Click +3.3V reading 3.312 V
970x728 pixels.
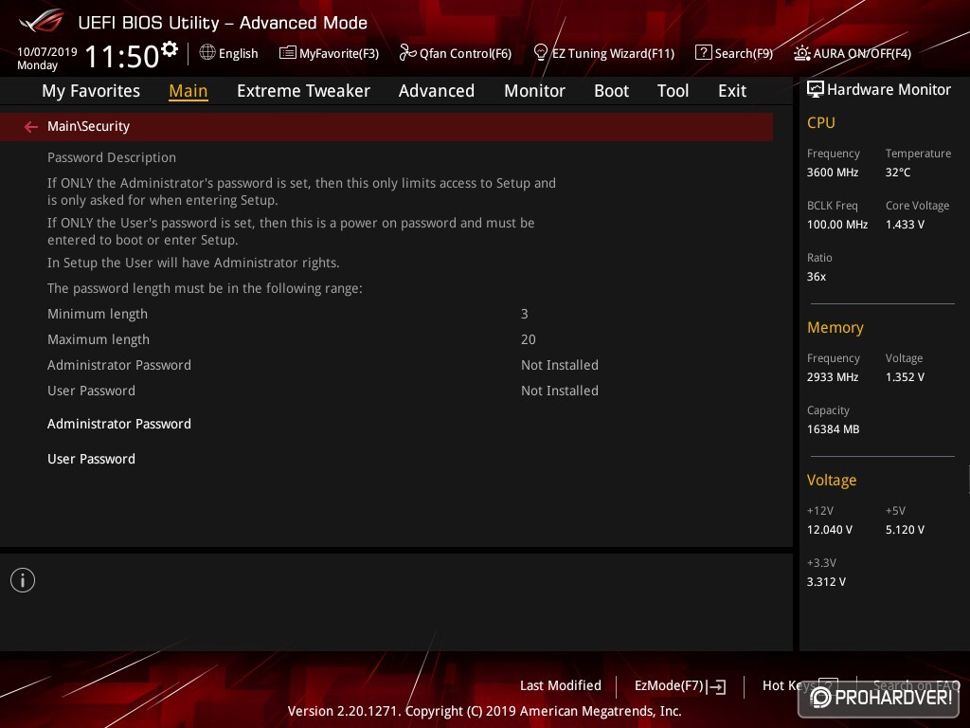click(826, 582)
